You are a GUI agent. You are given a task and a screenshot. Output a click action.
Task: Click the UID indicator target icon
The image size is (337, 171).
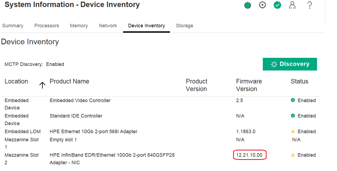tap(262, 5)
